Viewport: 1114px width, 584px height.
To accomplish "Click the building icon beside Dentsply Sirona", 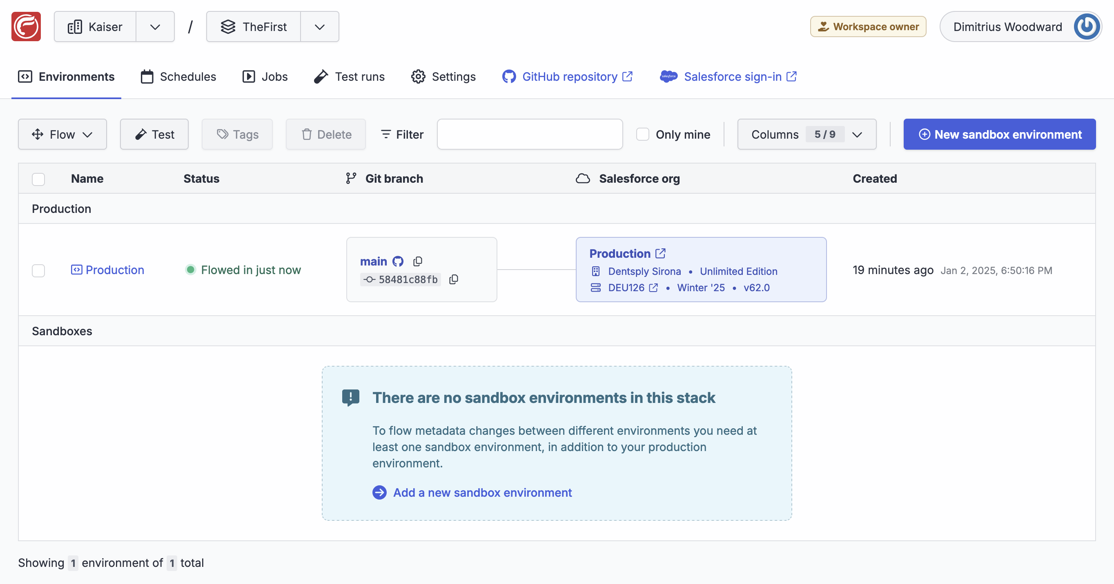I will tap(596, 271).
